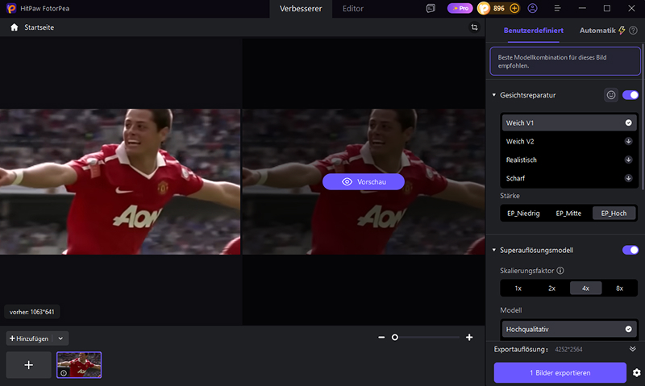Choose 4x scaling factor

[586, 288]
